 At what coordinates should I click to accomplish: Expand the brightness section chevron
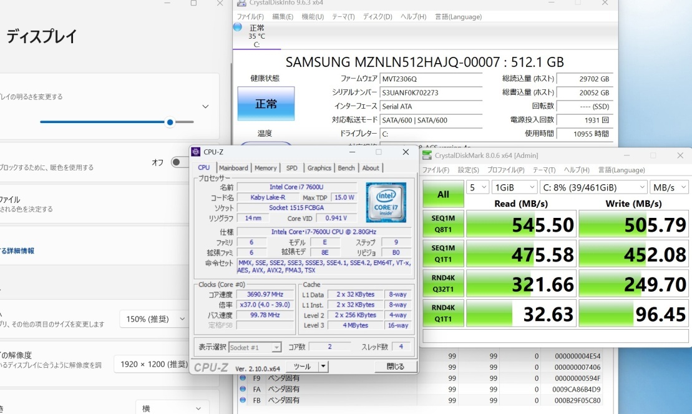205,107
